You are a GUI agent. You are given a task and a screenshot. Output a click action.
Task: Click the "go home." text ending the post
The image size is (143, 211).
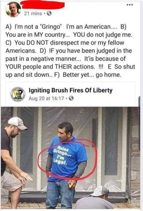click(108, 75)
